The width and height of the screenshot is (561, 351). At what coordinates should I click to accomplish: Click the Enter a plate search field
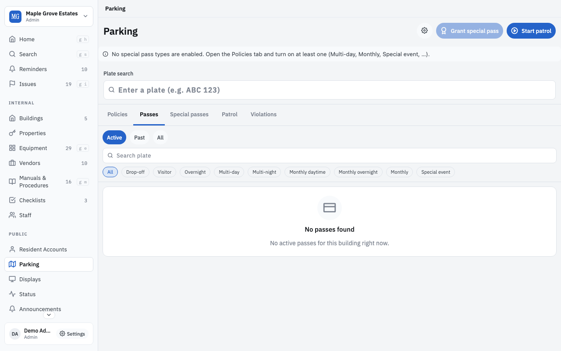point(330,90)
